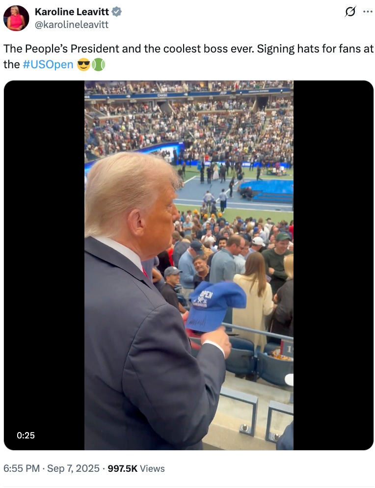The image size is (375, 488).
Task: Open the three-dot more options menu
Action: [x=368, y=12]
